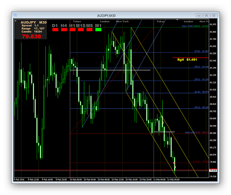Click the red RgH horizontal line
231x195 pixels.
pos(191,58)
